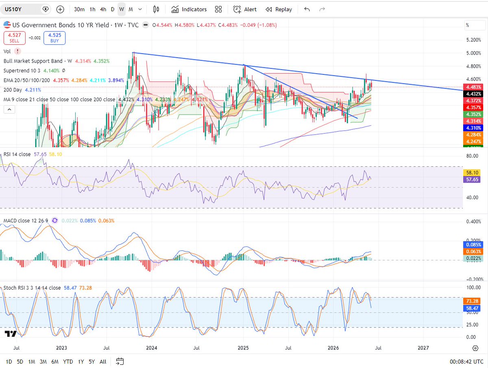This screenshot has width=488, height=368.
Task: Click the refresh icon next to the MACD legend
Action: click(55, 220)
